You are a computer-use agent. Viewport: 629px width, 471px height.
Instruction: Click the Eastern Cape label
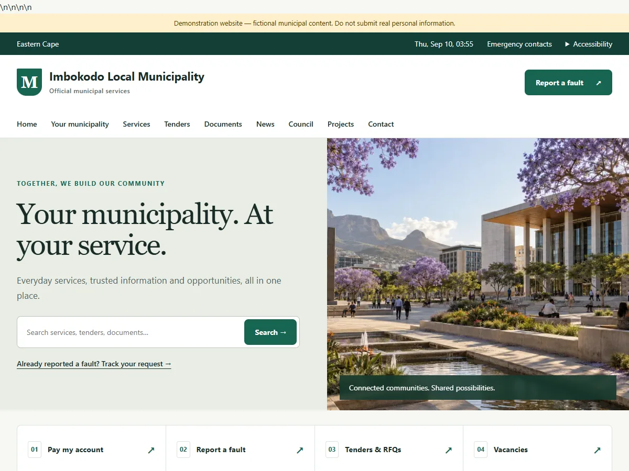click(x=38, y=44)
